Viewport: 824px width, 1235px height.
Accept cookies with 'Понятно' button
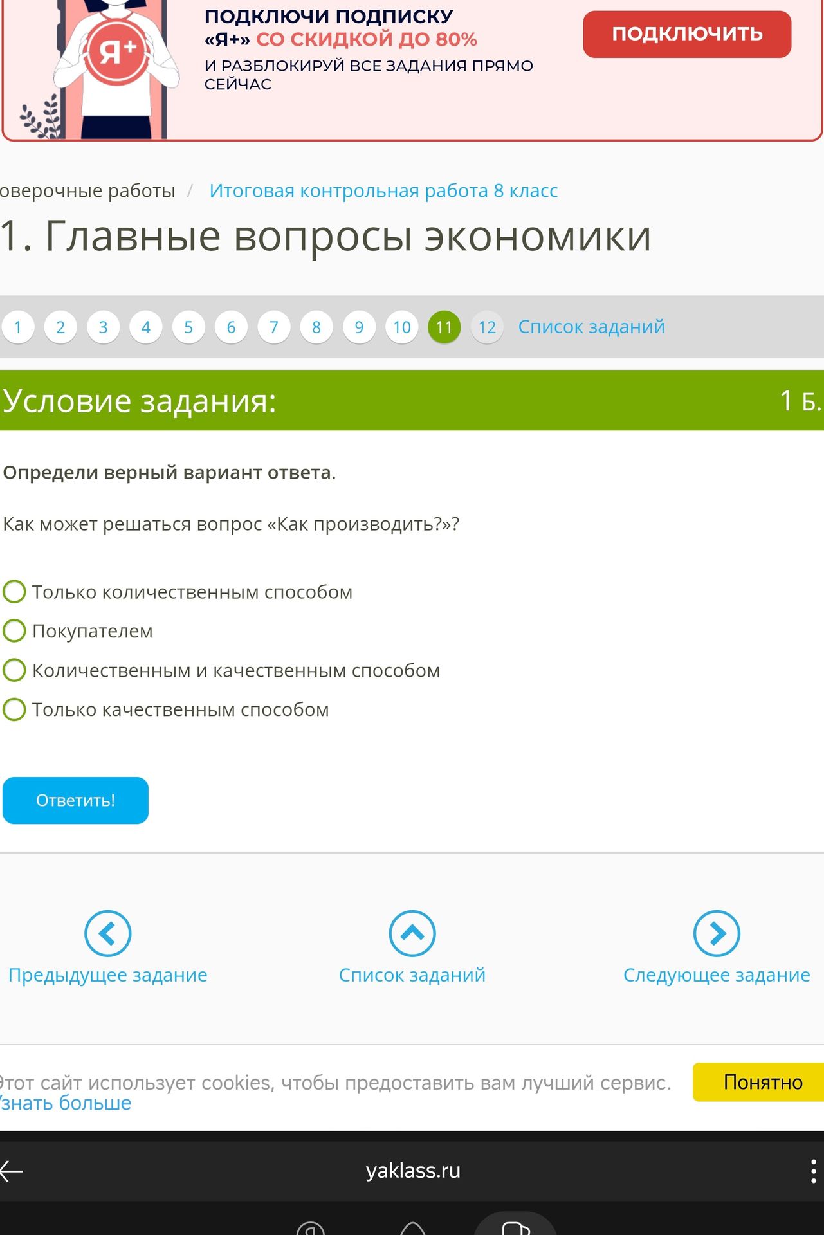tap(759, 1082)
